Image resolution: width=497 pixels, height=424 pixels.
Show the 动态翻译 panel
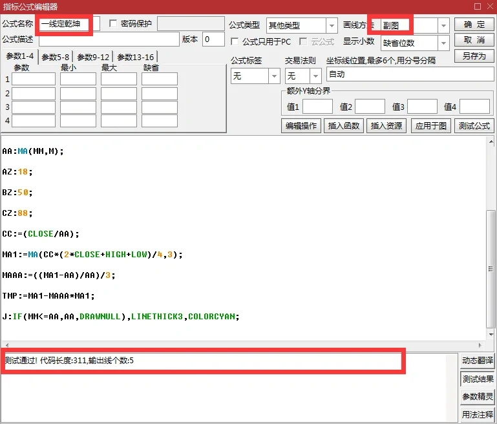click(x=478, y=361)
